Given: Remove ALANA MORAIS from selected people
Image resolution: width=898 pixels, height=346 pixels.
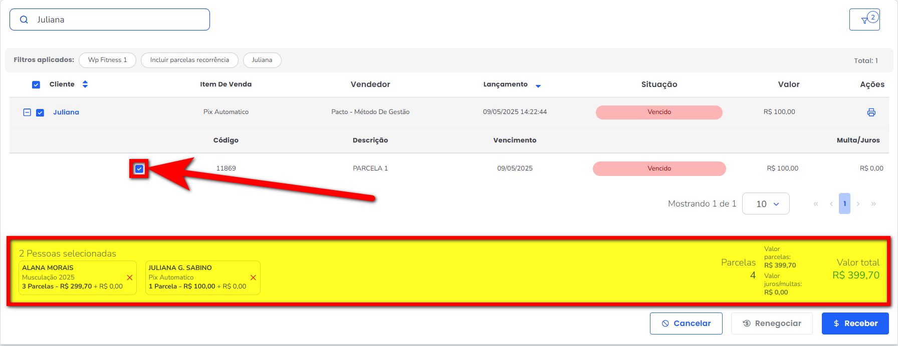Looking at the screenshot, I should point(129,277).
